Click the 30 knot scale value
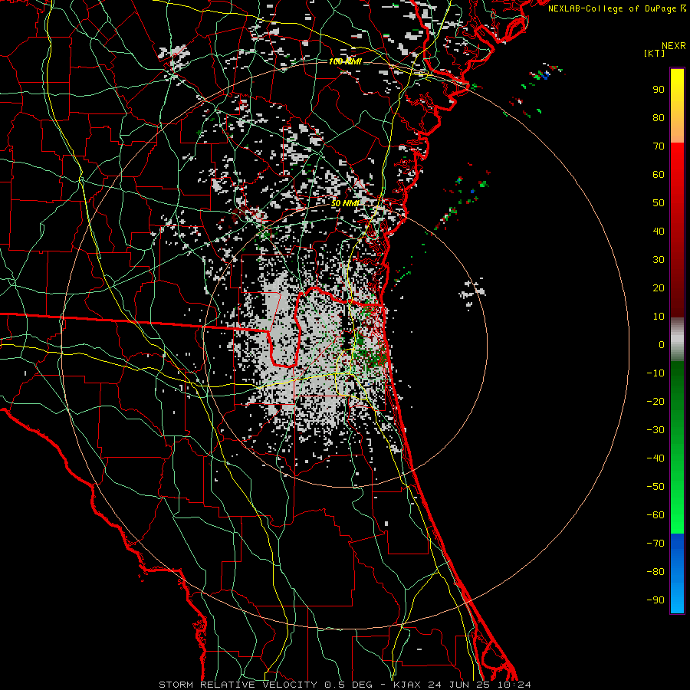Screen dimensions: 690x690 tap(659, 260)
